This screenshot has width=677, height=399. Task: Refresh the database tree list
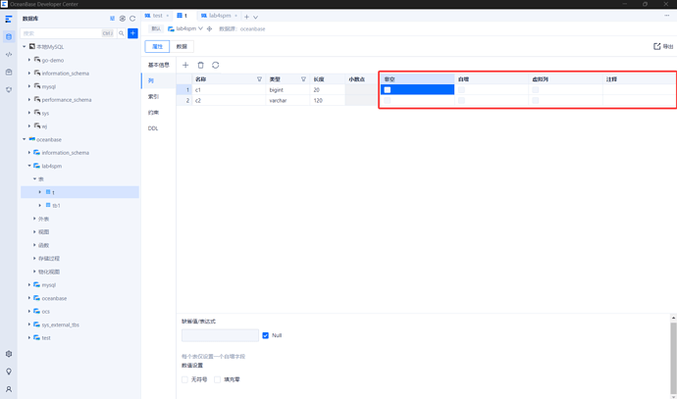click(x=132, y=19)
